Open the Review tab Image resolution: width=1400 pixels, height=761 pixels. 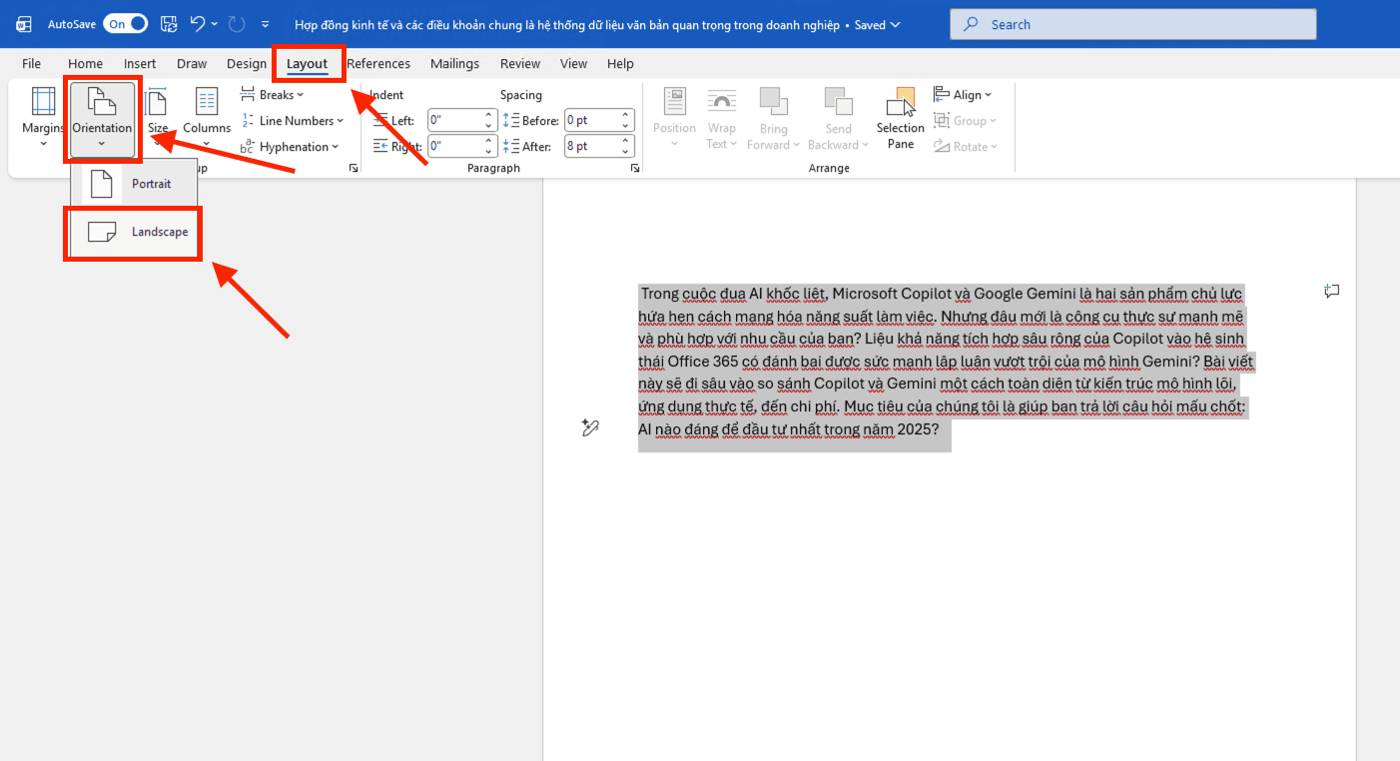tap(520, 63)
